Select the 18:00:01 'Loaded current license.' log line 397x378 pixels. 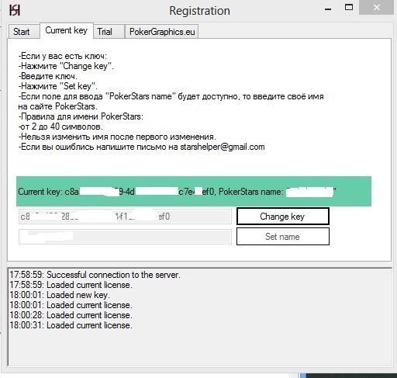tap(71, 305)
